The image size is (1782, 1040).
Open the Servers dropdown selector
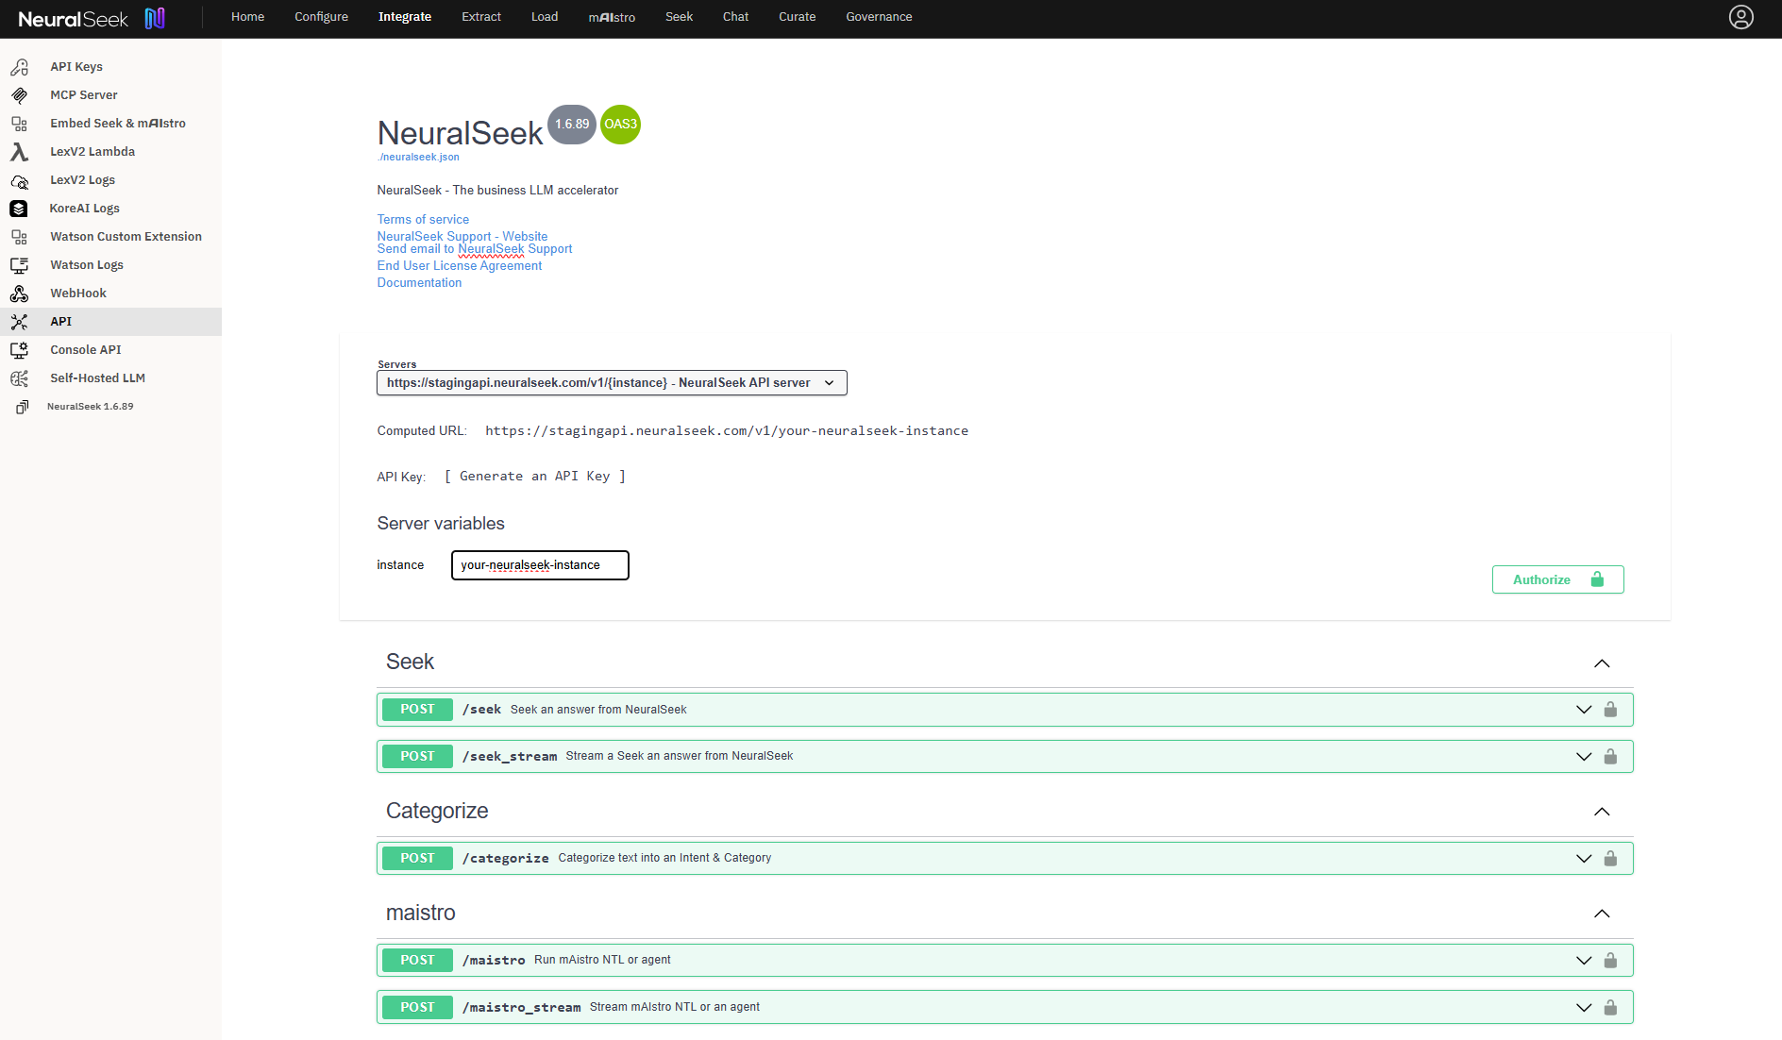tap(612, 383)
